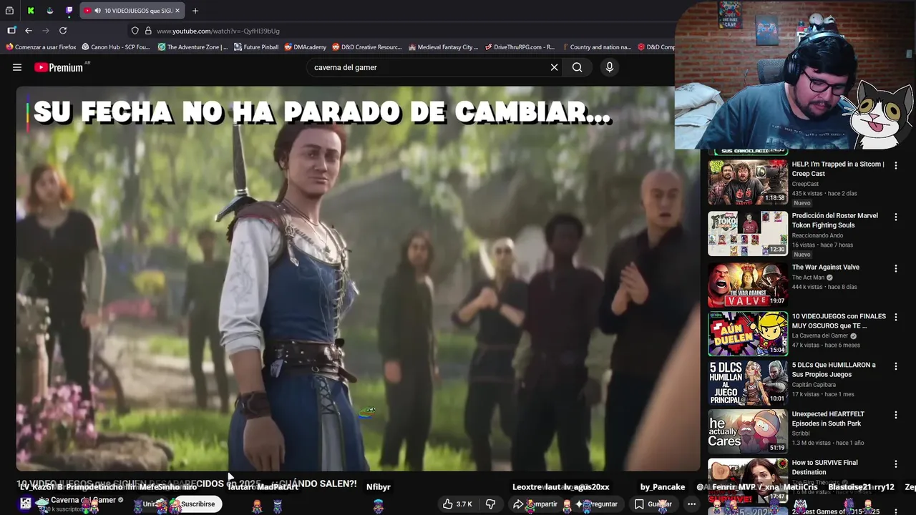
Task: Open Reaccionando Ando channel name
Action: coord(817,235)
